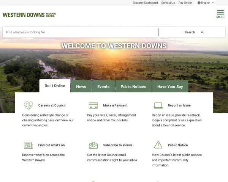Click the newspaper Find out what's on icon
The height and width of the screenshot is (182, 228).
pos(28,145)
